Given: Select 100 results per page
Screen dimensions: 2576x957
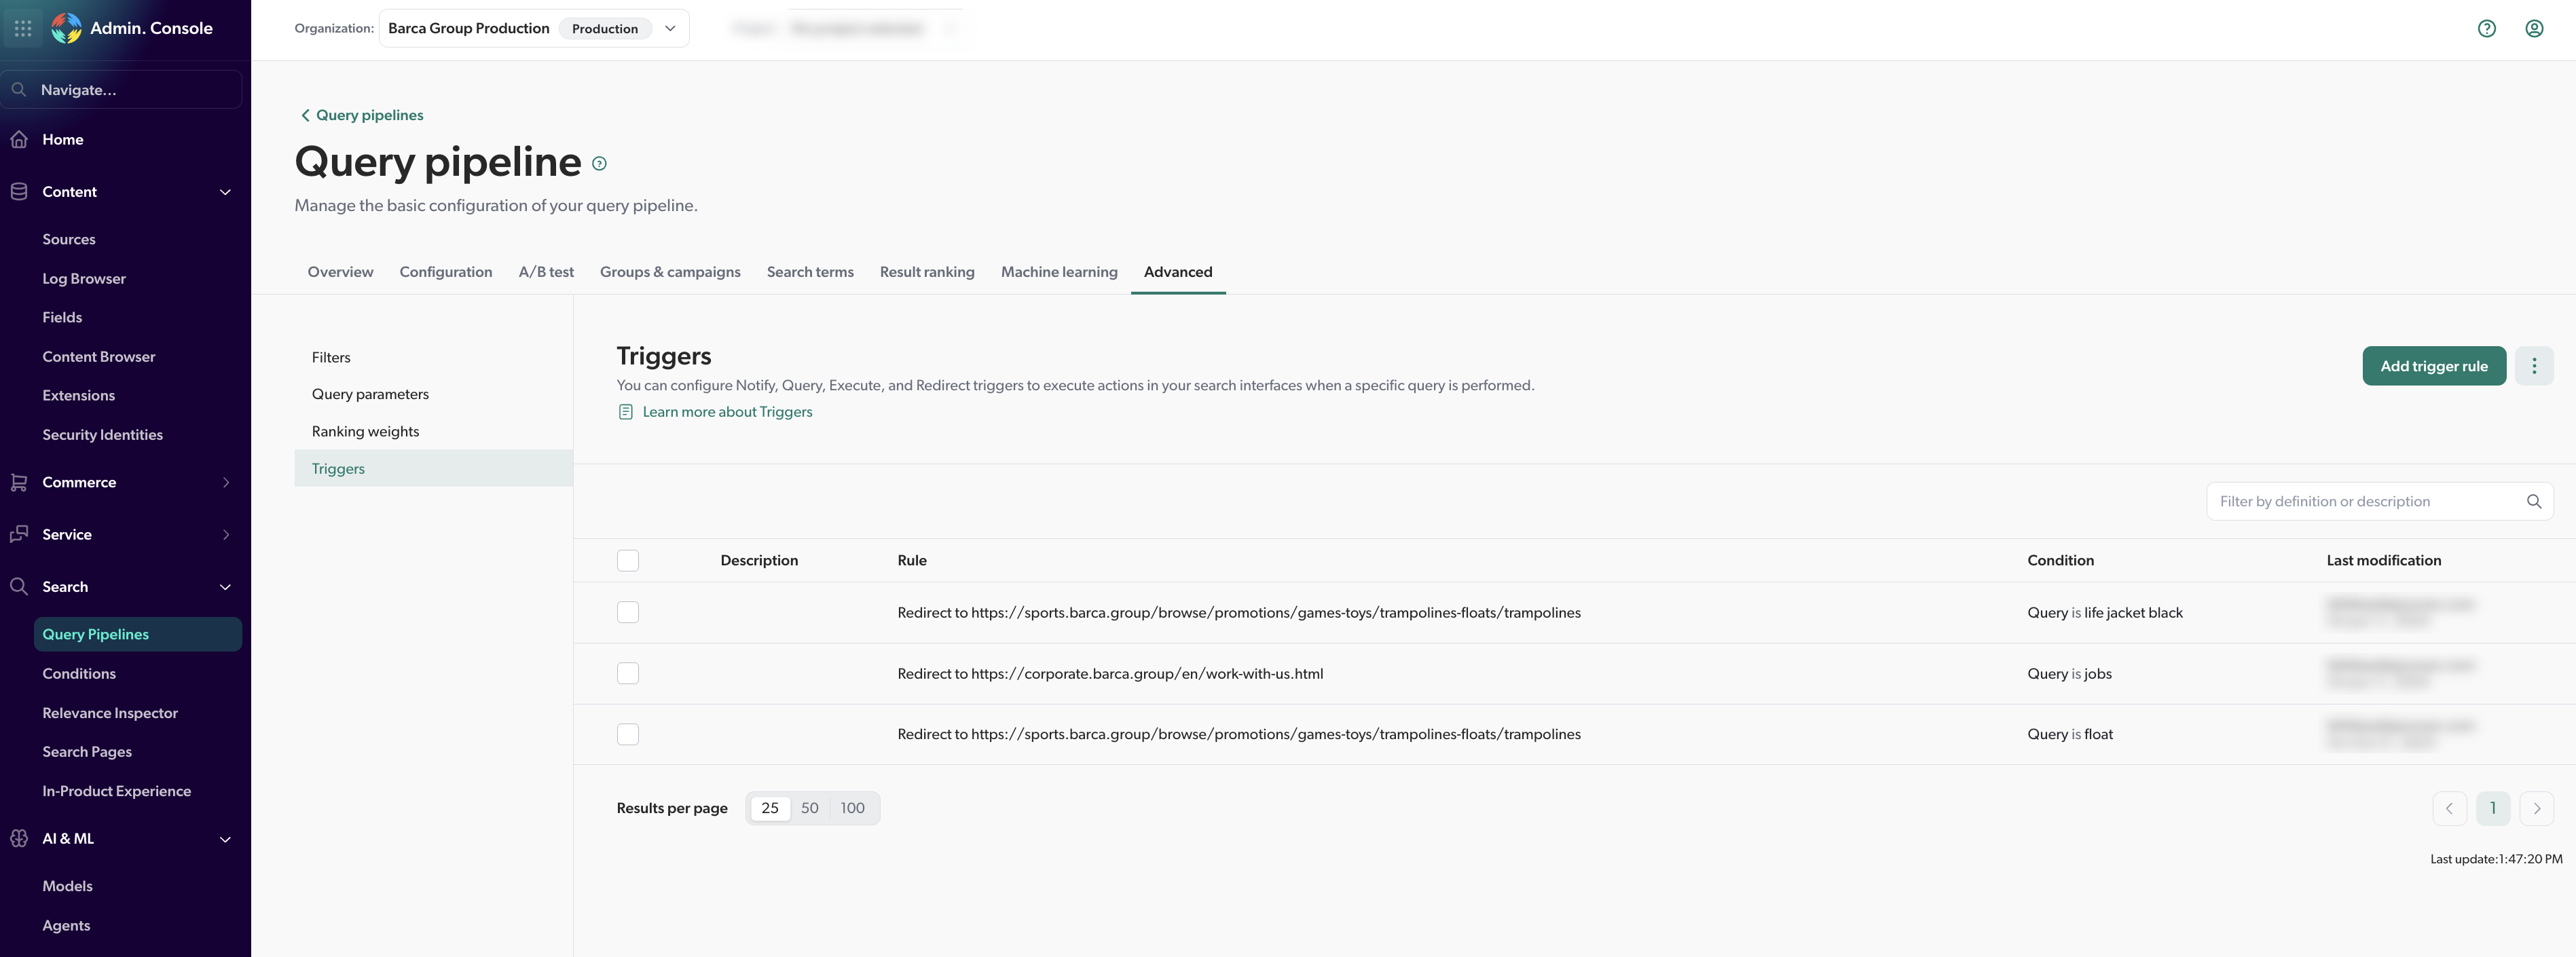Looking at the screenshot, I should pos(853,808).
